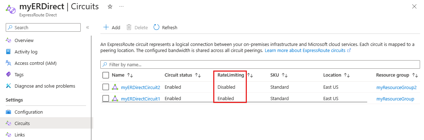Click the Tags icon in sidebar
The height and width of the screenshot is (140, 424).
point(8,74)
